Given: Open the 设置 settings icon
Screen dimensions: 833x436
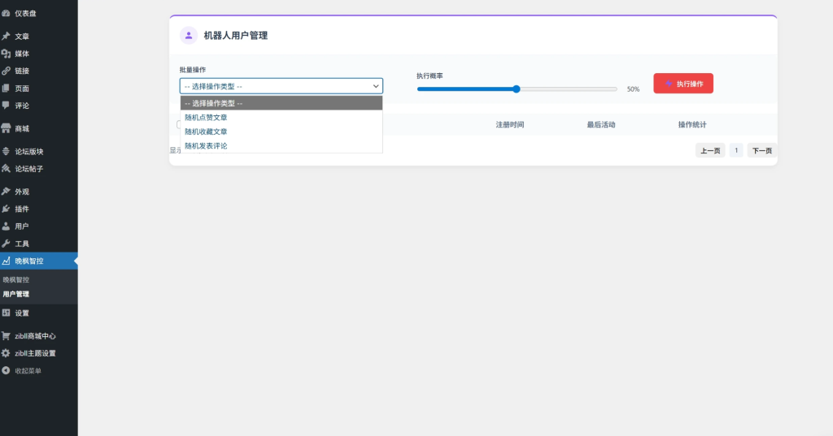Looking at the screenshot, I should tap(6, 313).
